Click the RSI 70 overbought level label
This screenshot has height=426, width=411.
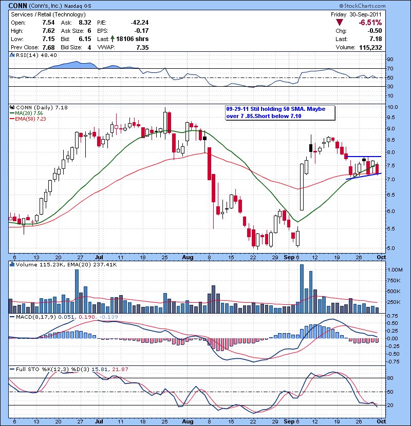click(x=390, y=68)
